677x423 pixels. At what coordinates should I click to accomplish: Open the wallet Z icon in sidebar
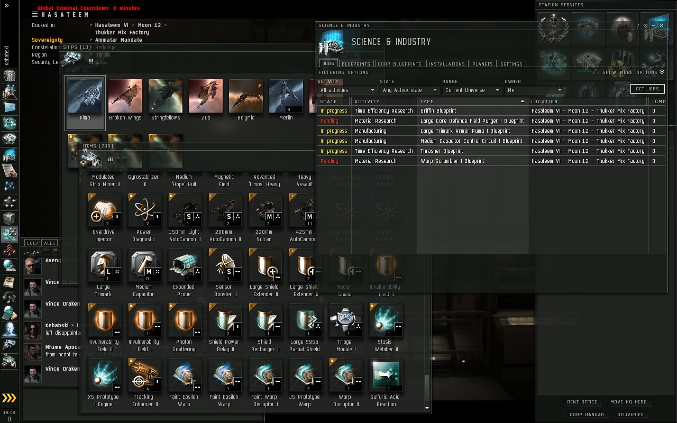10,234
